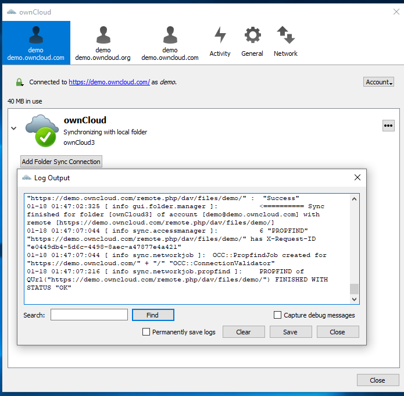Click Add Folder Sync Connection
Image resolution: width=404 pixels, height=396 pixels.
(61, 162)
